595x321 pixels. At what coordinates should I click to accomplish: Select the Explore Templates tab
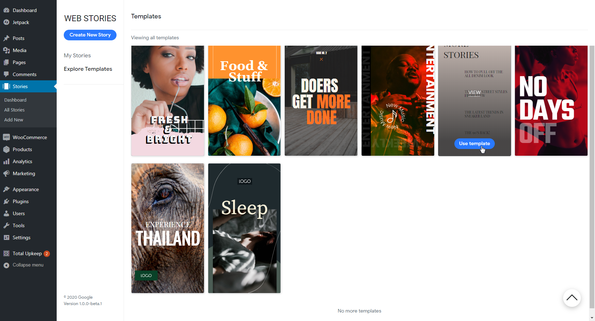click(88, 69)
